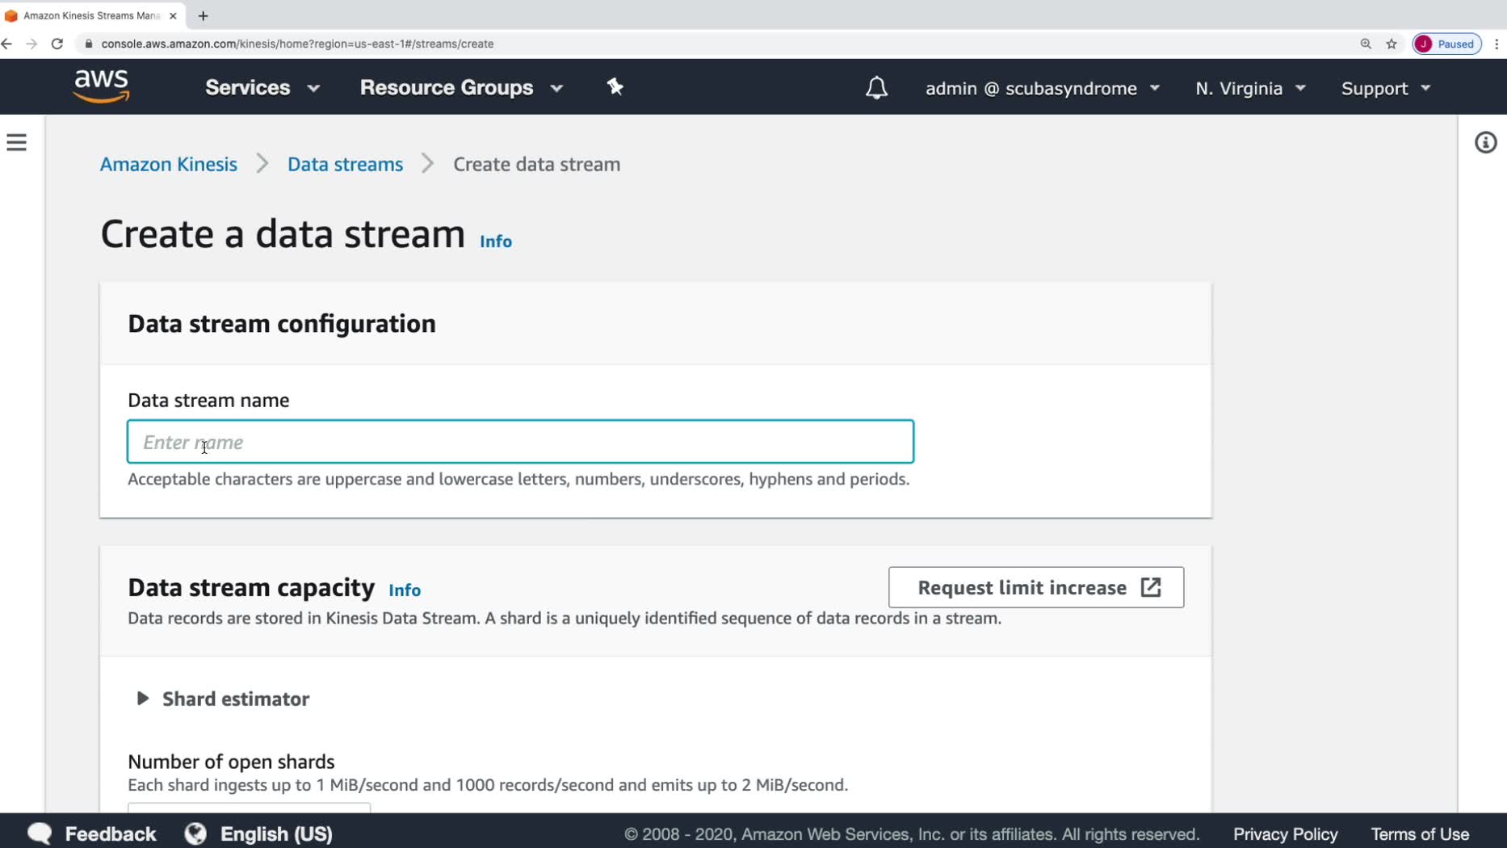Click the Feedback speech bubble icon
The image size is (1507, 848).
40,833
